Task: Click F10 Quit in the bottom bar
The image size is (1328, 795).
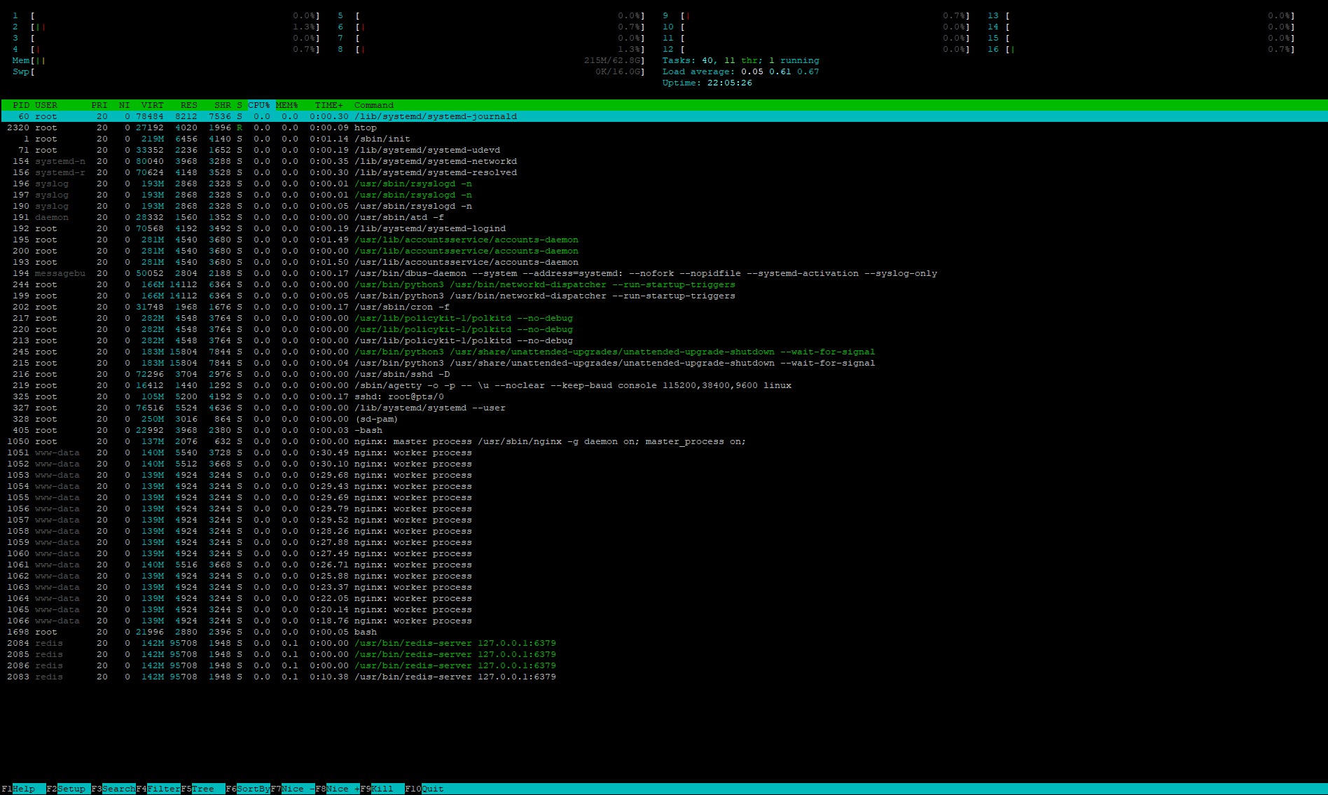Action: pos(424,789)
